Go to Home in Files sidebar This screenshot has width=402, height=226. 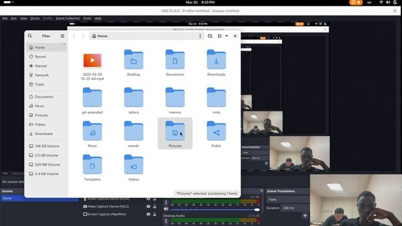tap(46, 48)
